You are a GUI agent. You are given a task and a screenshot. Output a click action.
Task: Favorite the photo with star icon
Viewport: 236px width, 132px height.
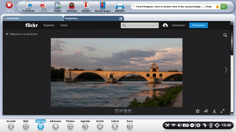coord(198,111)
